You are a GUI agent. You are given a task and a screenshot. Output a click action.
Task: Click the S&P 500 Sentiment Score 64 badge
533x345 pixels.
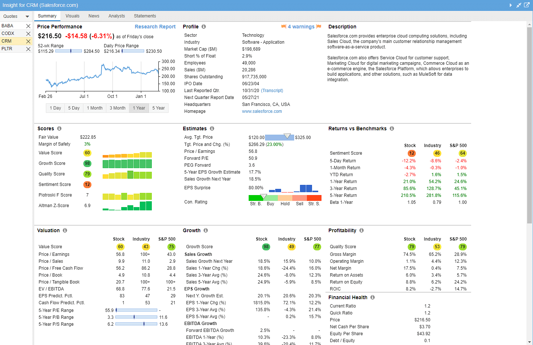point(463,154)
